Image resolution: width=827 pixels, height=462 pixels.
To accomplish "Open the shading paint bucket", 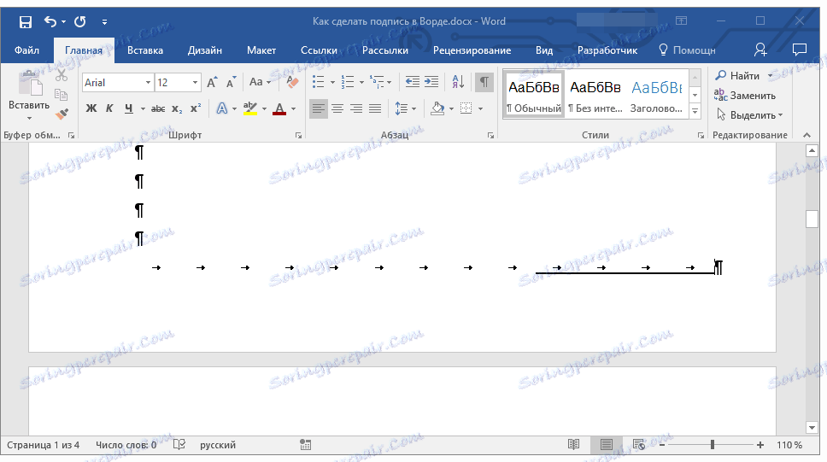I will coord(437,108).
